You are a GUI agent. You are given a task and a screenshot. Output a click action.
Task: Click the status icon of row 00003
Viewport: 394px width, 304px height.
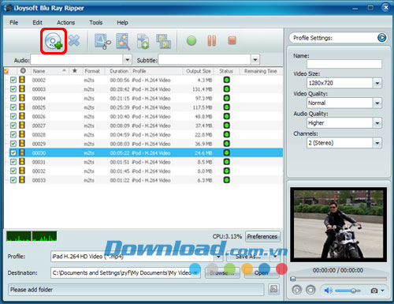(x=226, y=89)
